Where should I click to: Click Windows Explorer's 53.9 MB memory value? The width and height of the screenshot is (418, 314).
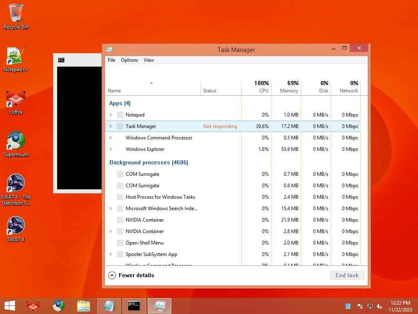(x=290, y=149)
